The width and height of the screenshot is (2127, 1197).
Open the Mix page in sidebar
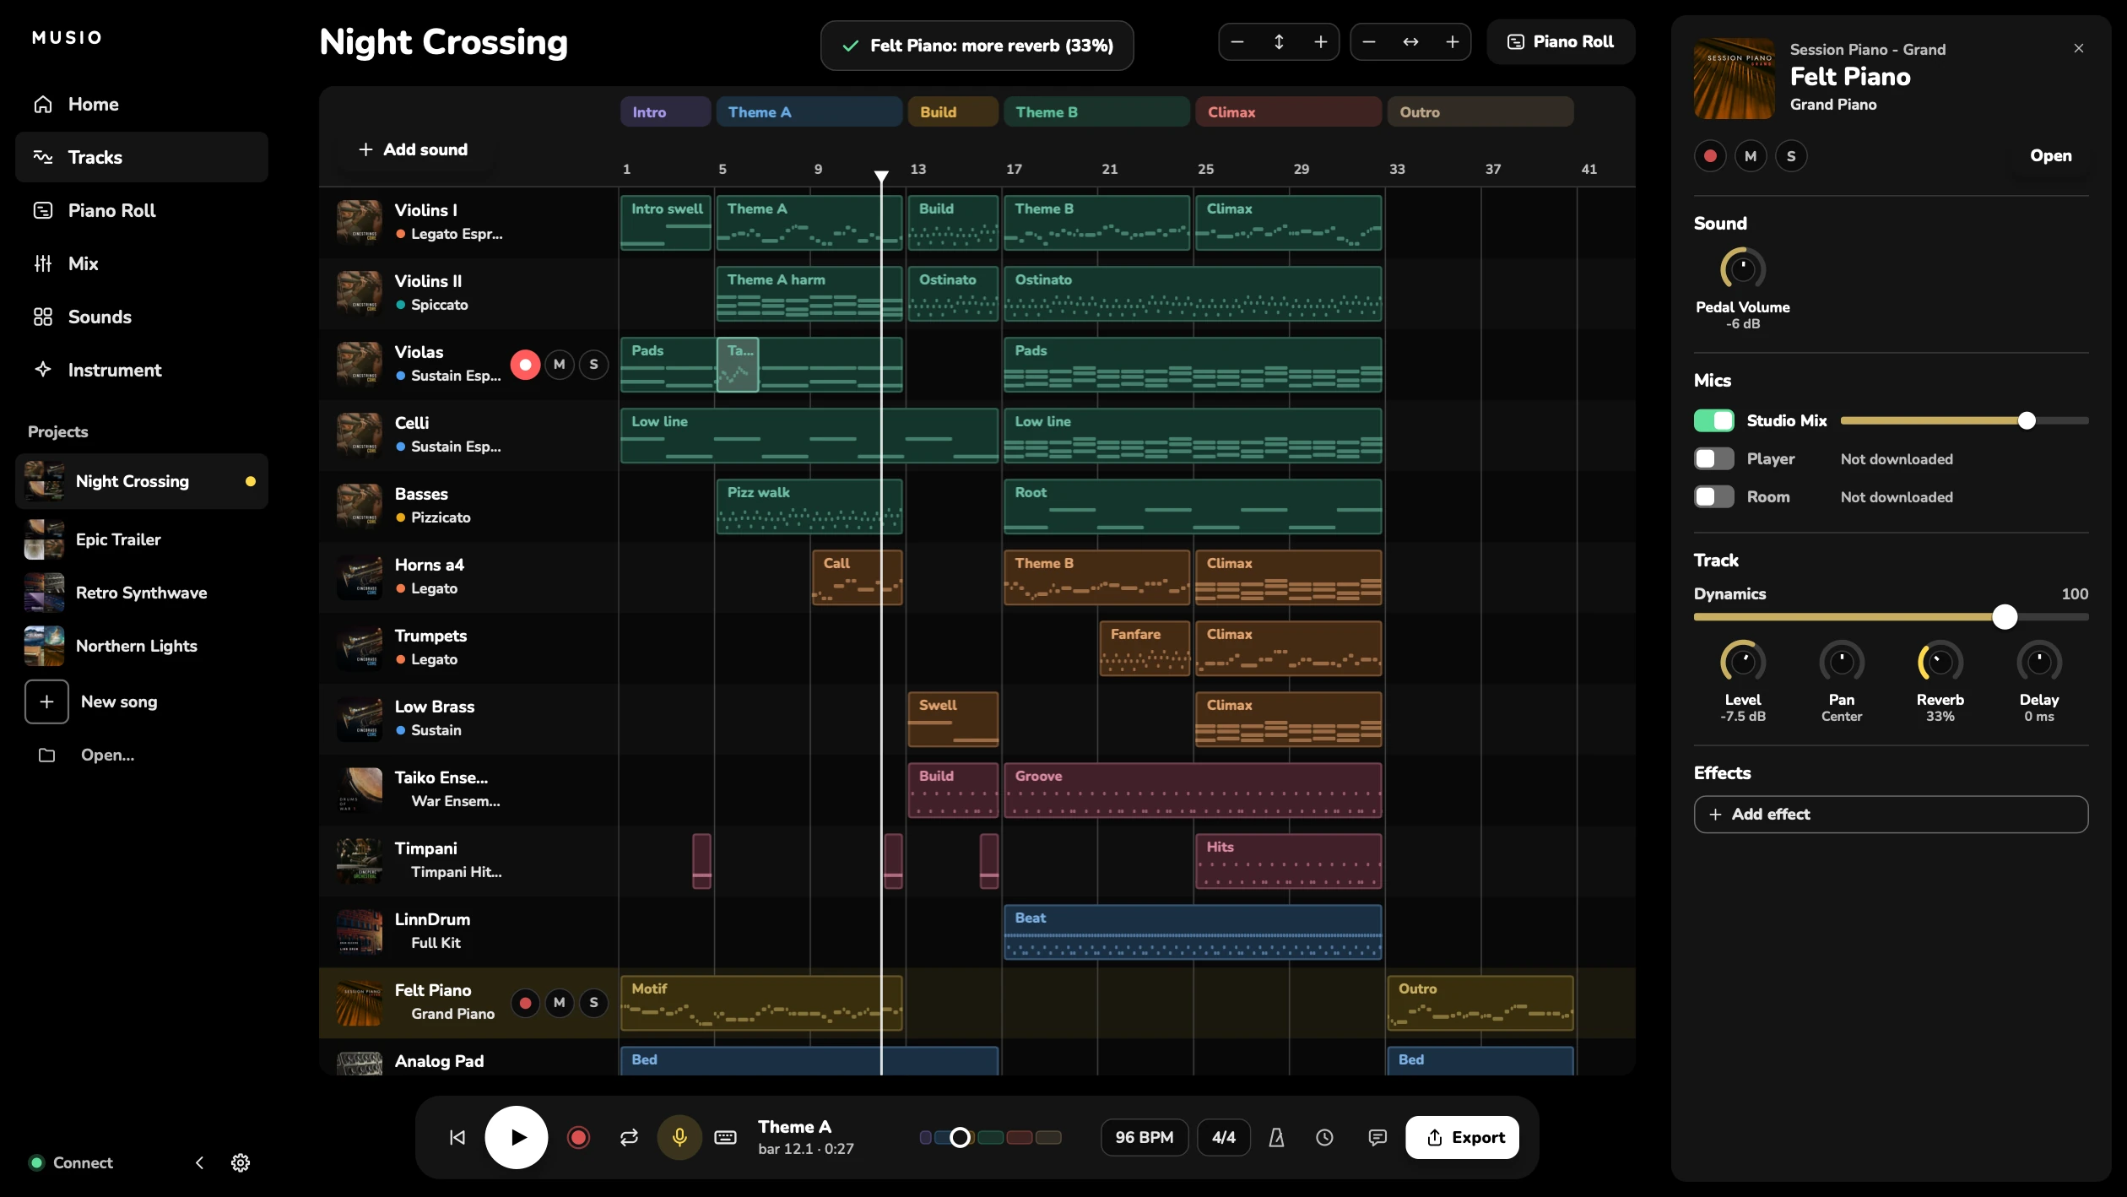tap(142, 263)
